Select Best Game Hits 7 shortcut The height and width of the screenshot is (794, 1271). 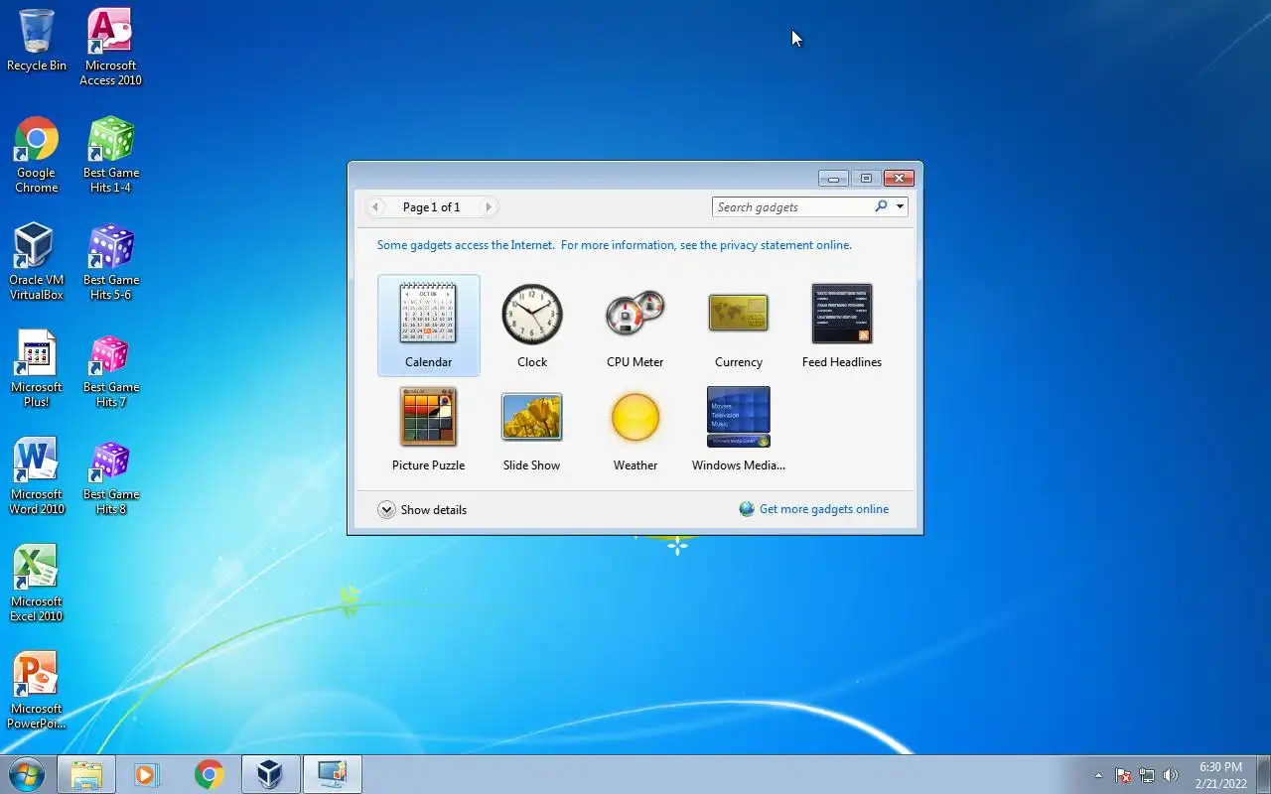[x=110, y=369]
